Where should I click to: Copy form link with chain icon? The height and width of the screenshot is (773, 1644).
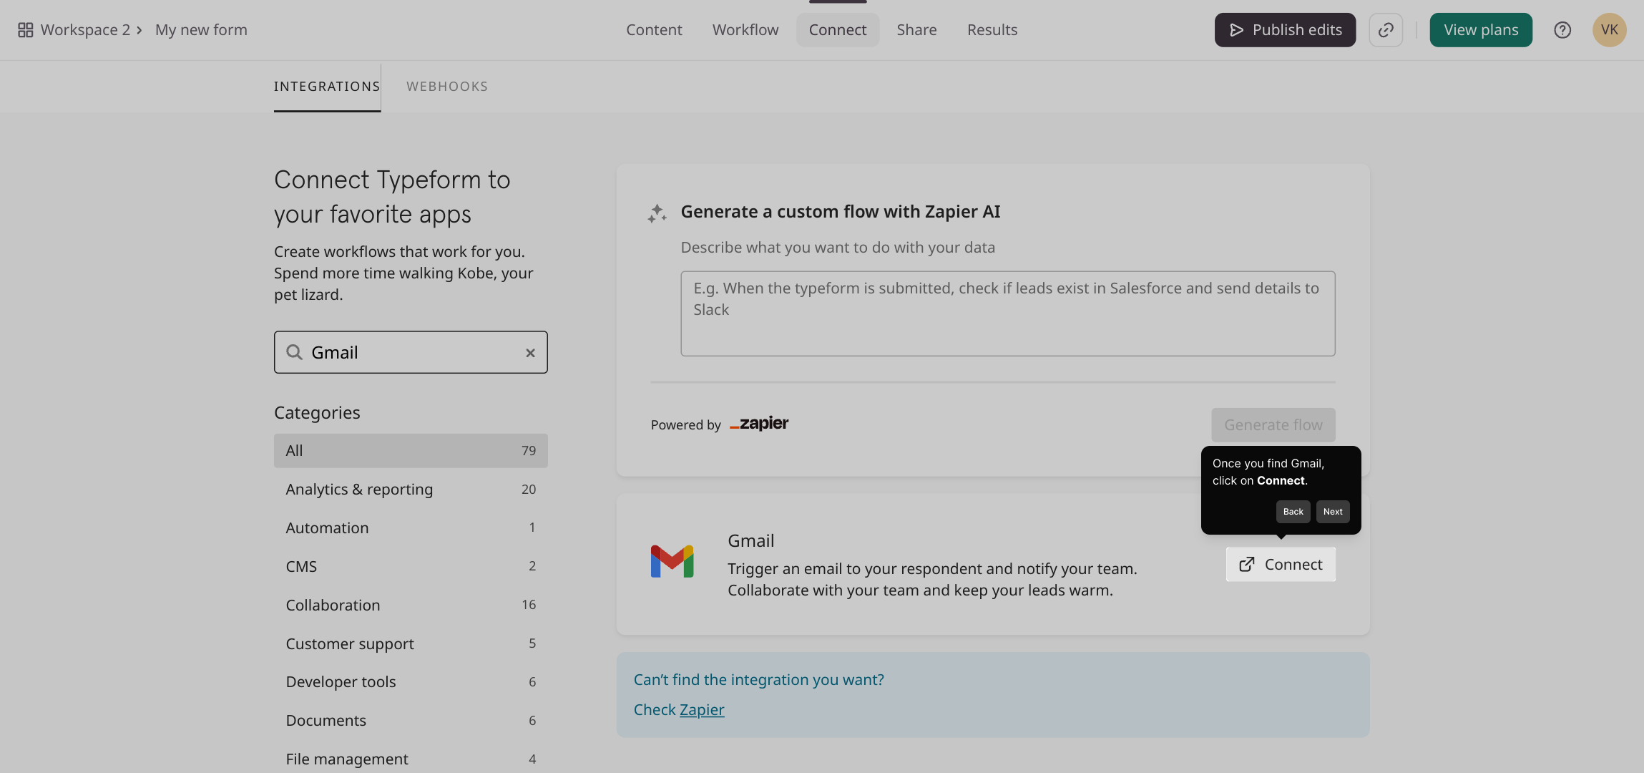coord(1386,30)
